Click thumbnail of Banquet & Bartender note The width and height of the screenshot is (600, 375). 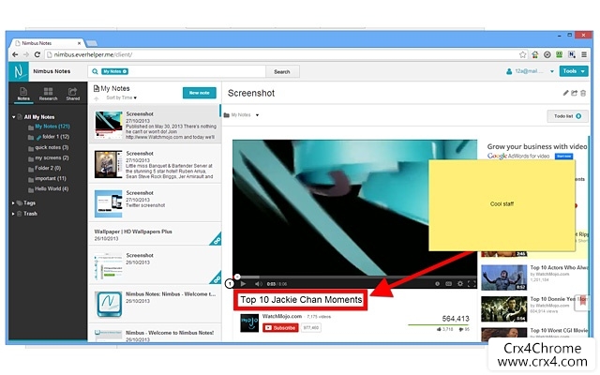click(x=109, y=164)
